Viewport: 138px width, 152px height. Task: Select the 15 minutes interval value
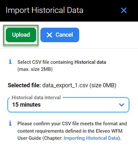click(27, 105)
